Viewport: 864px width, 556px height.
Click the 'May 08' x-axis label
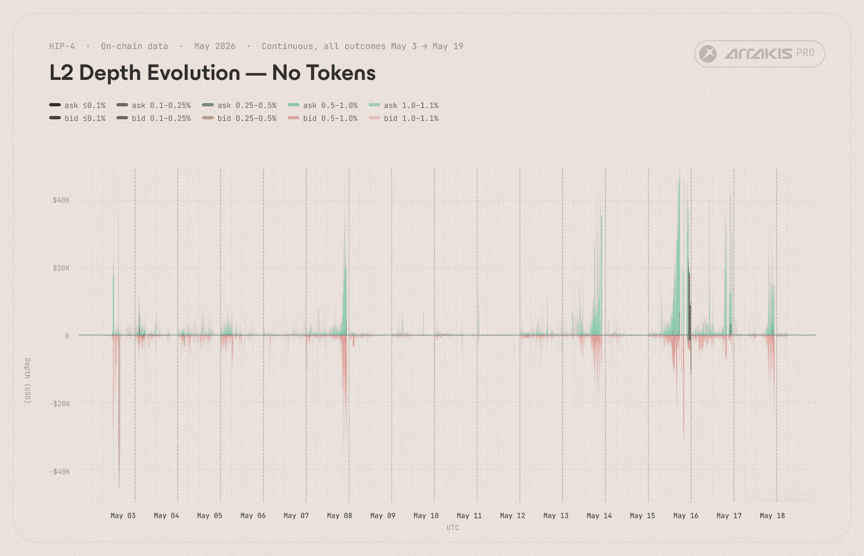[340, 516]
